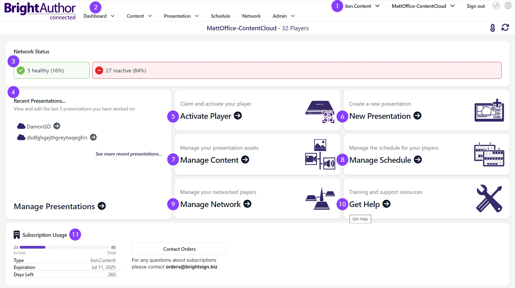Click the Manage Network players icon
The width and height of the screenshot is (515, 288).
[x=320, y=198]
